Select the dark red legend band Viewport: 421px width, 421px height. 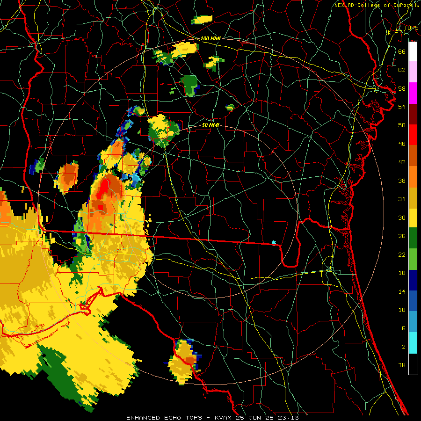tap(413, 114)
